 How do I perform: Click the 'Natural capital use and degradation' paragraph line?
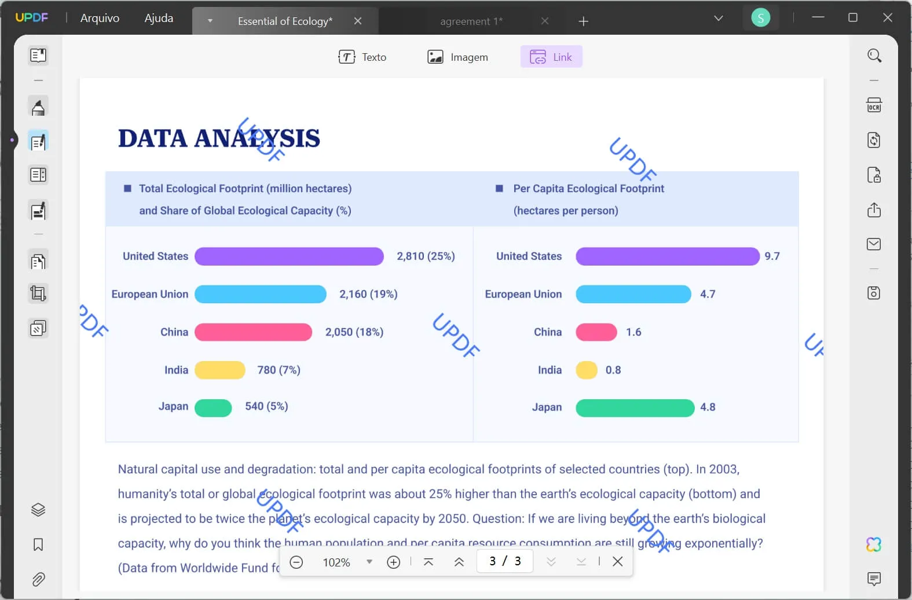tap(428, 469)
